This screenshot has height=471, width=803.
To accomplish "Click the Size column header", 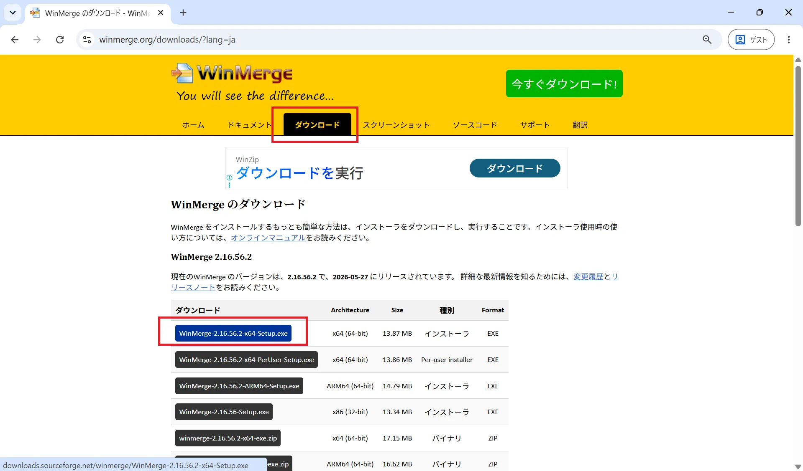I will (397, 310).
